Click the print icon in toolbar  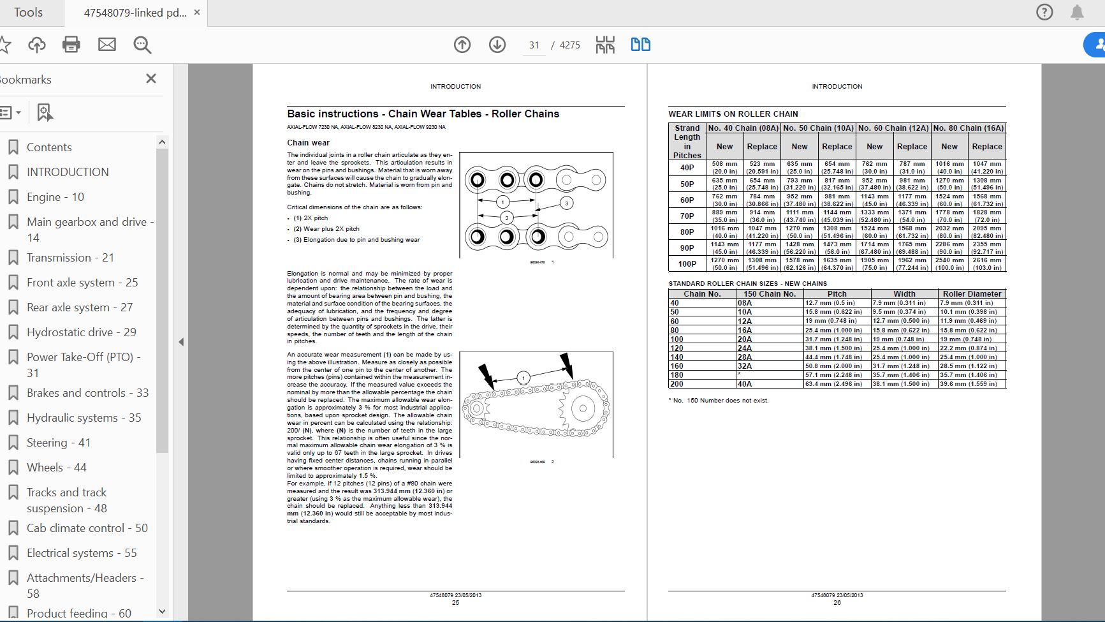click(x=71, y=45)
